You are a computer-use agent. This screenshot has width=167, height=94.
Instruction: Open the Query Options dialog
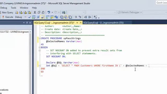point(38,17)
